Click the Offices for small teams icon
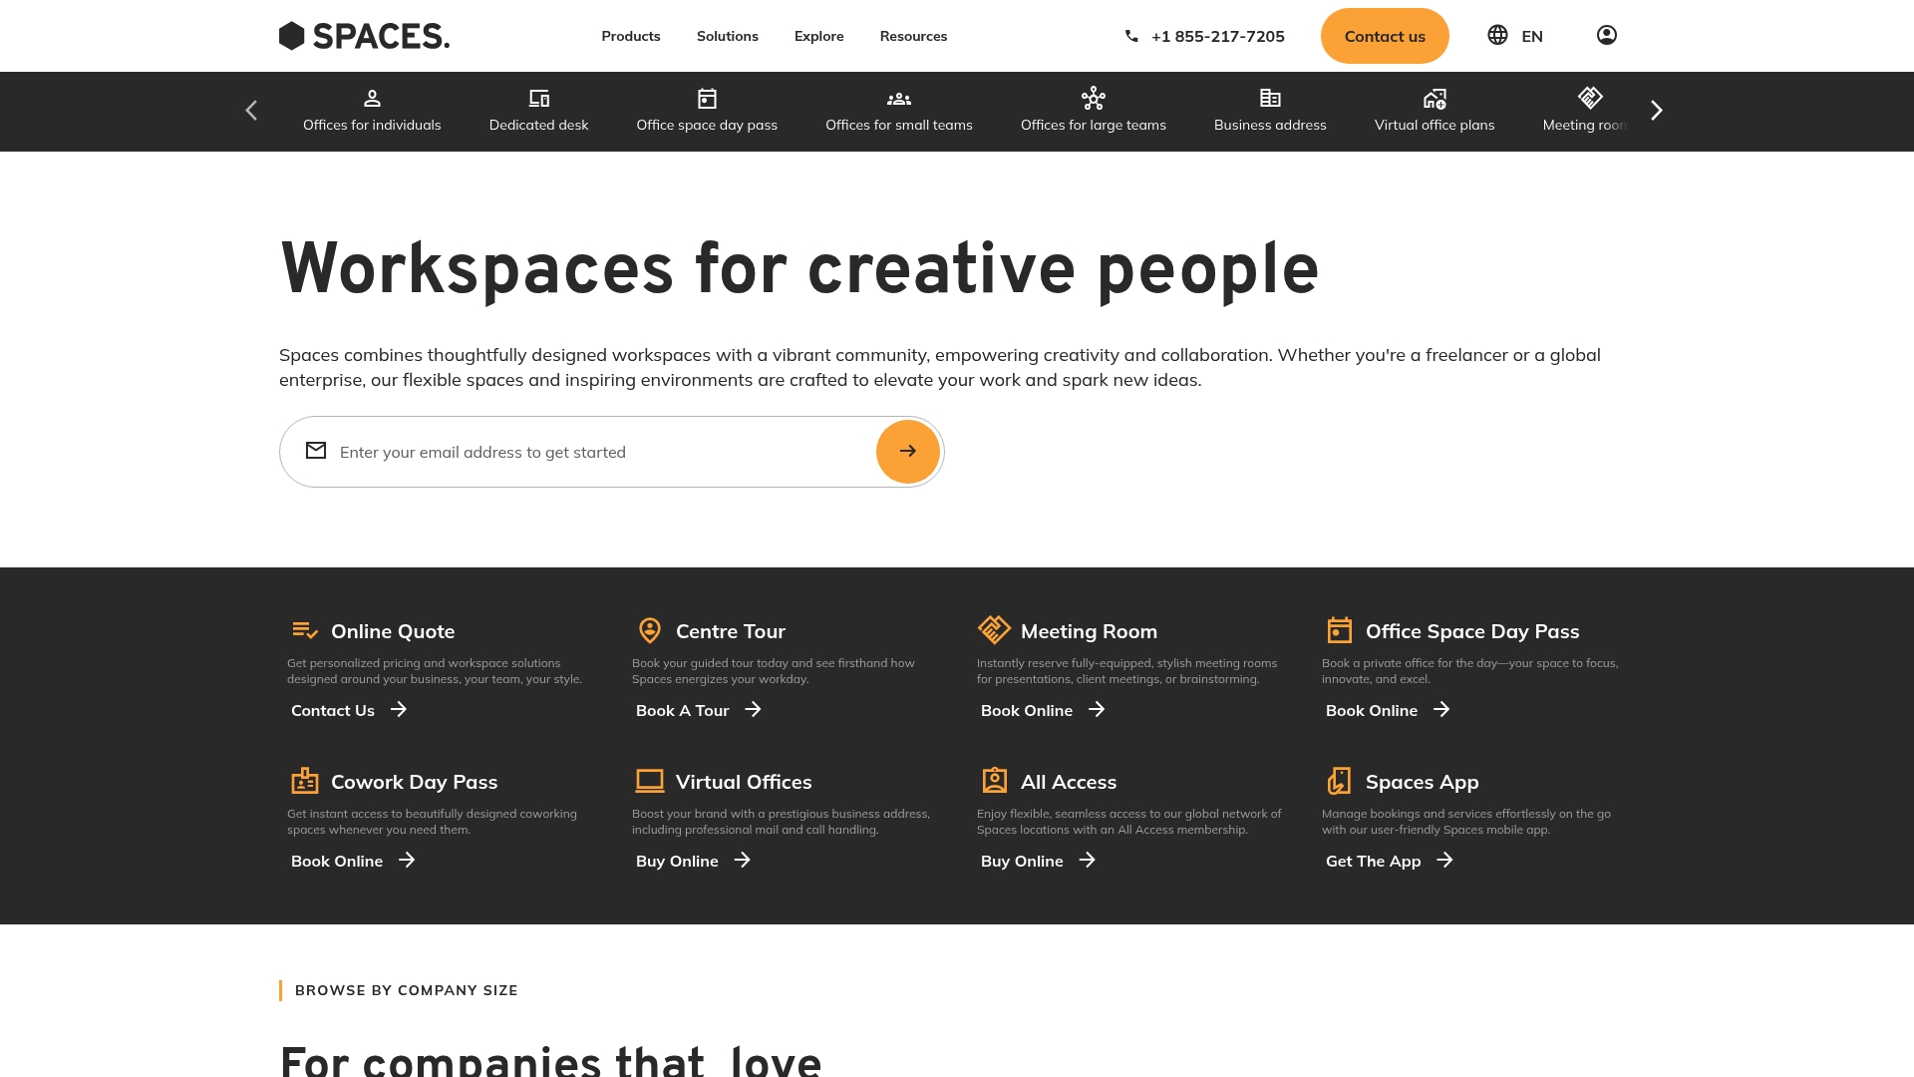 click(x=898, y=99)
